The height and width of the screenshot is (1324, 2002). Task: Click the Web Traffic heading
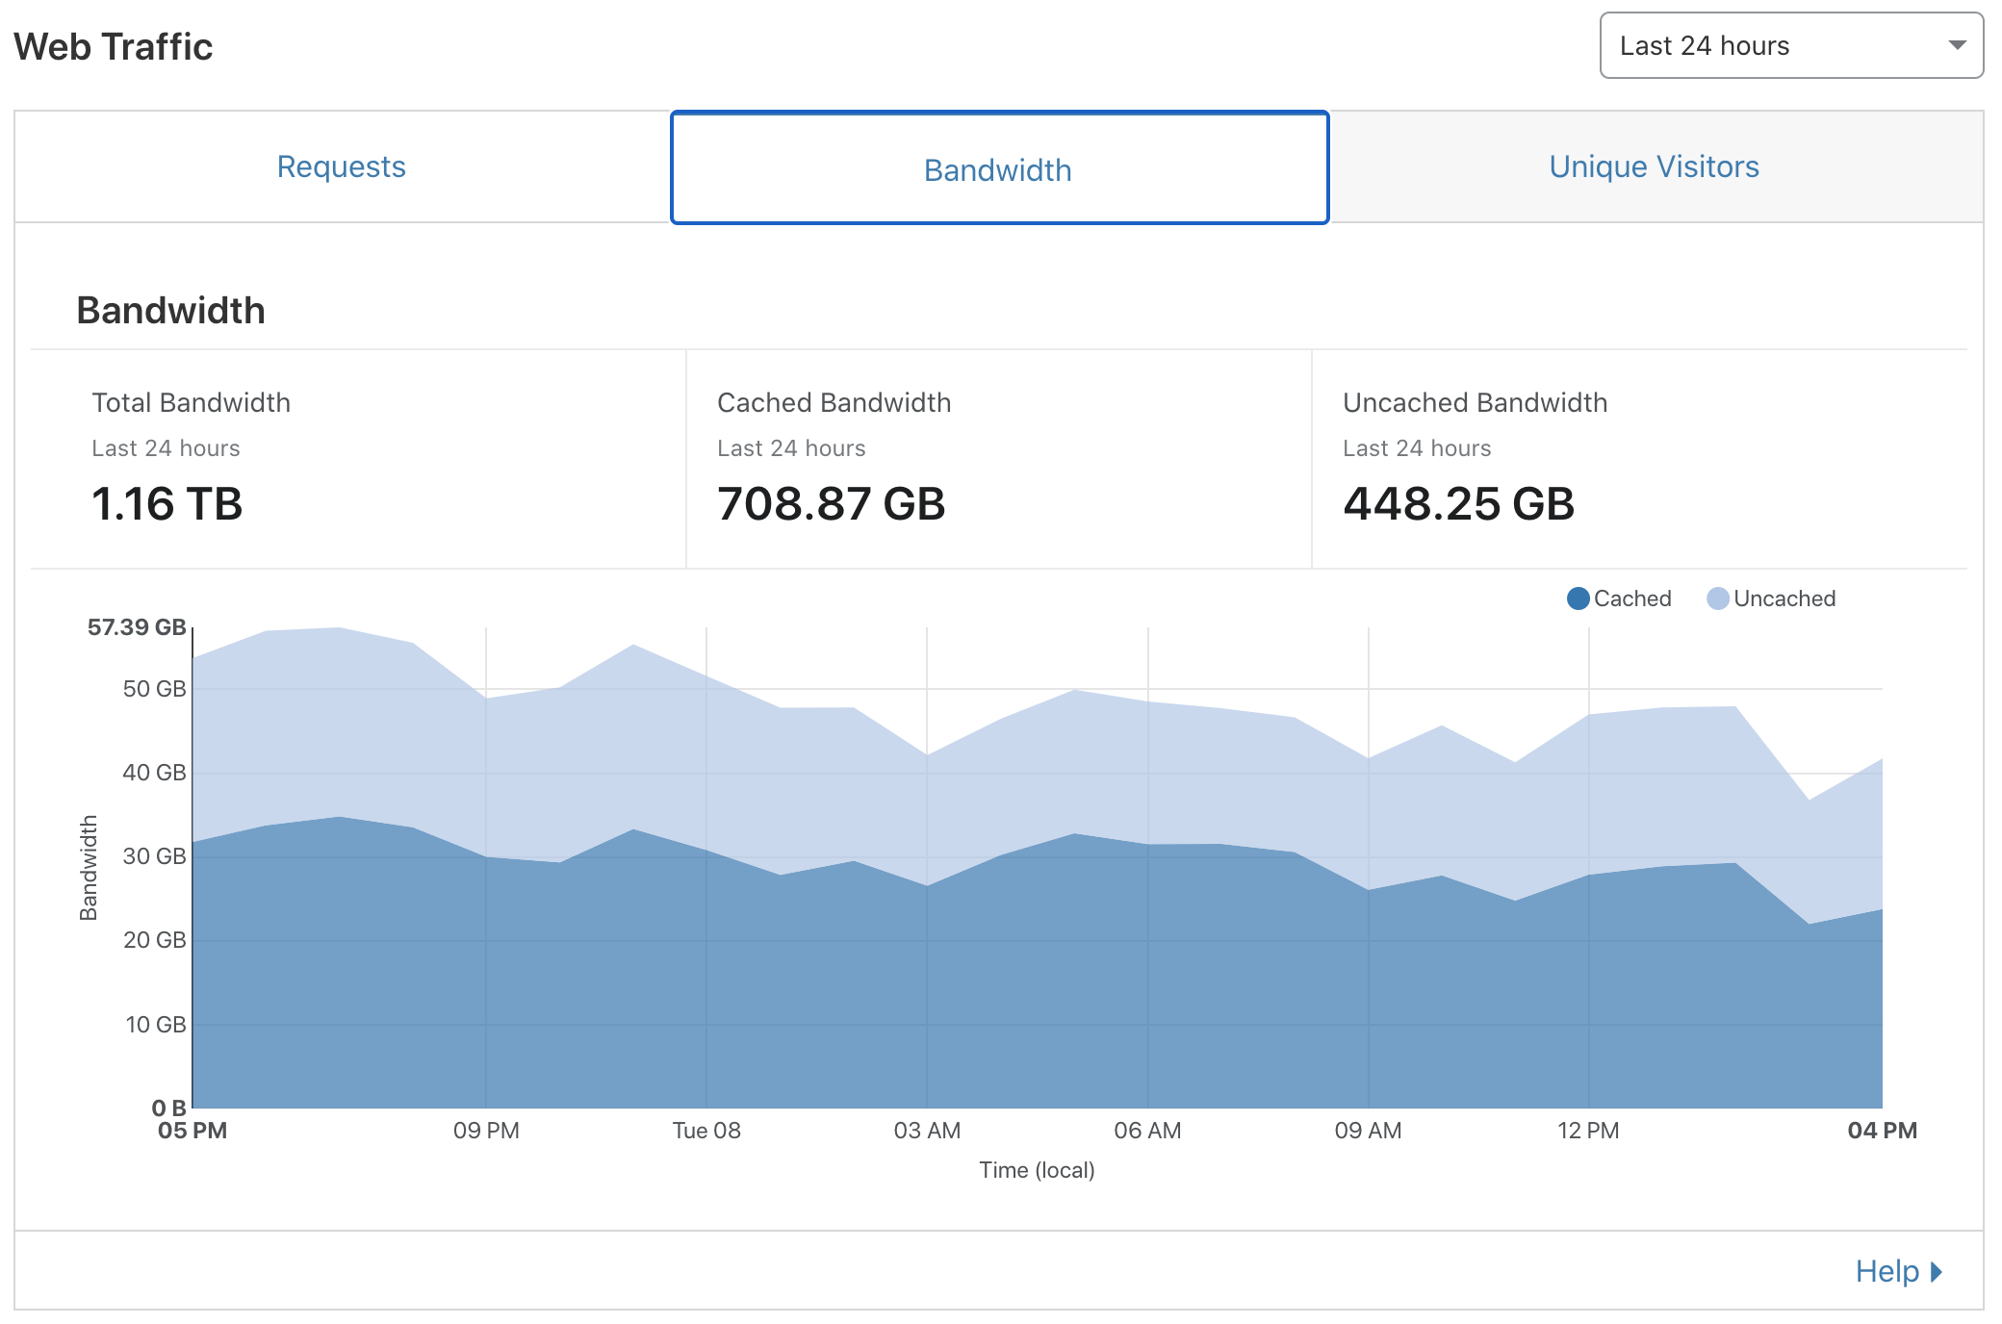[x=114, y=46]
